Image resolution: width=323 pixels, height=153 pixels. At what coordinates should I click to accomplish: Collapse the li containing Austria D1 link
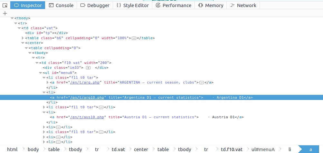click(44, 112)
